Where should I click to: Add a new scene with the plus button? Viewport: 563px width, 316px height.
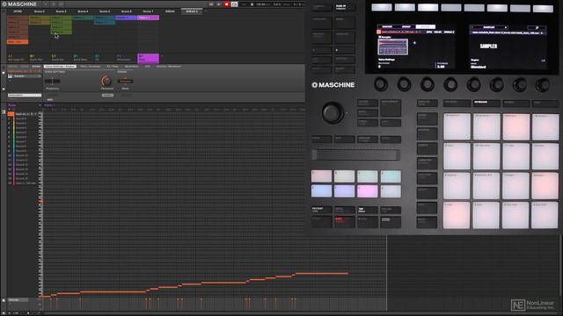pyautogui.click(x=206, y=11)
